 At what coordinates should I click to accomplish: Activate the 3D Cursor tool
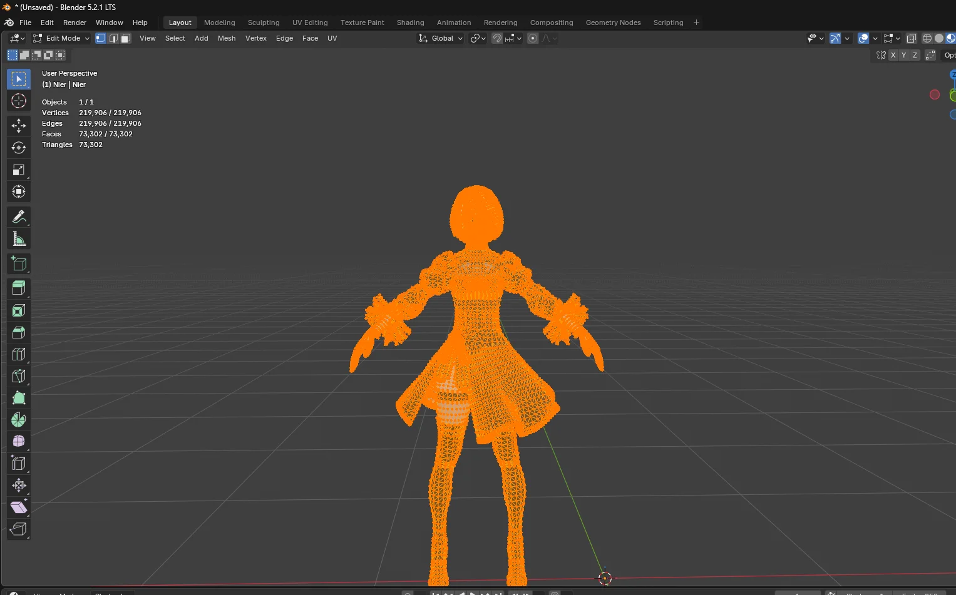[19, 101]
